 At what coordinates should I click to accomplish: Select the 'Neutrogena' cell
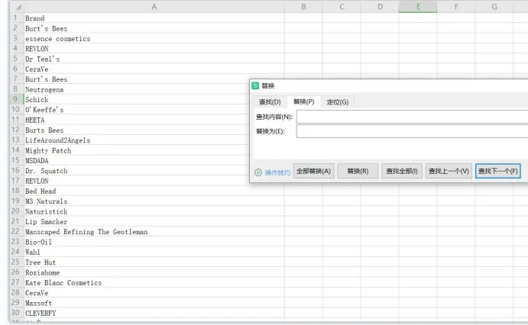tap(136, 89)
